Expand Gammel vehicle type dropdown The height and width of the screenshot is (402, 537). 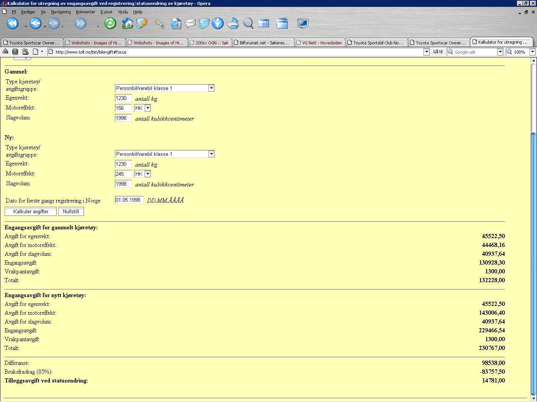[x=211, y=88]
